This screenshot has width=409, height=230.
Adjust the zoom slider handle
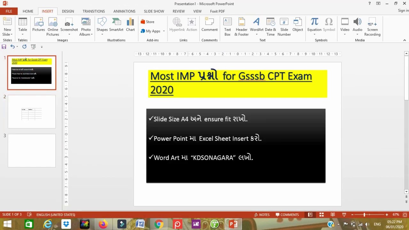364,215
